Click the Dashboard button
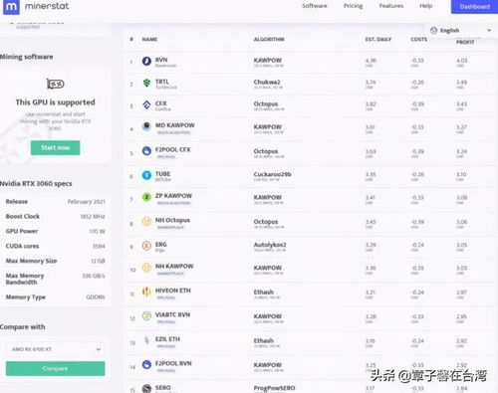This screenshot has height=393, width=498. click(474, 7)
